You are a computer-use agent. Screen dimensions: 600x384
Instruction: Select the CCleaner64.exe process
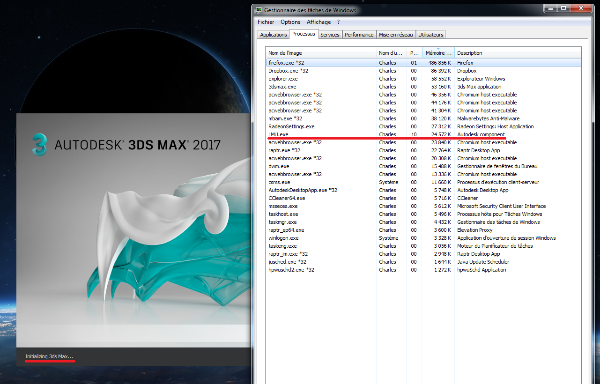(x=423, y=198)
